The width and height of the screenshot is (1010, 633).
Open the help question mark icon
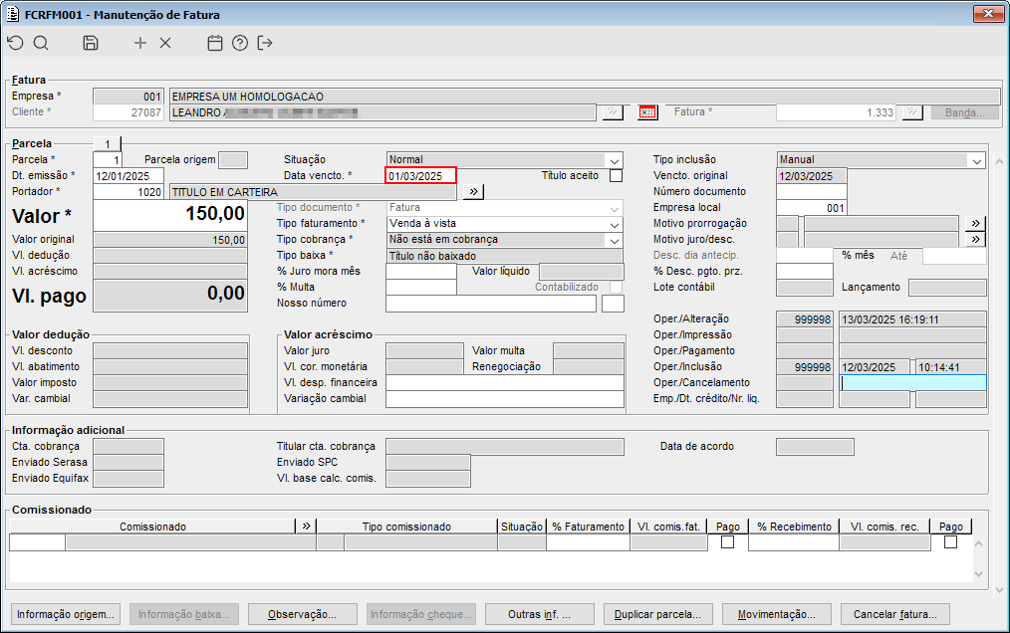240,43
